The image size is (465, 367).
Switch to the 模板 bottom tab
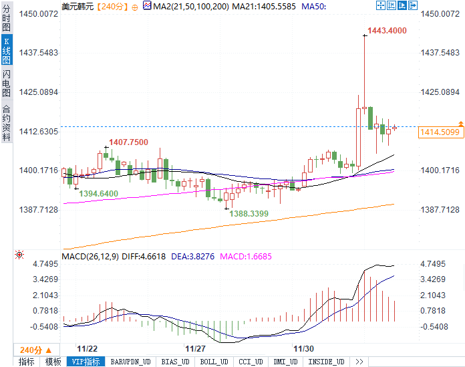coord(53,362)
